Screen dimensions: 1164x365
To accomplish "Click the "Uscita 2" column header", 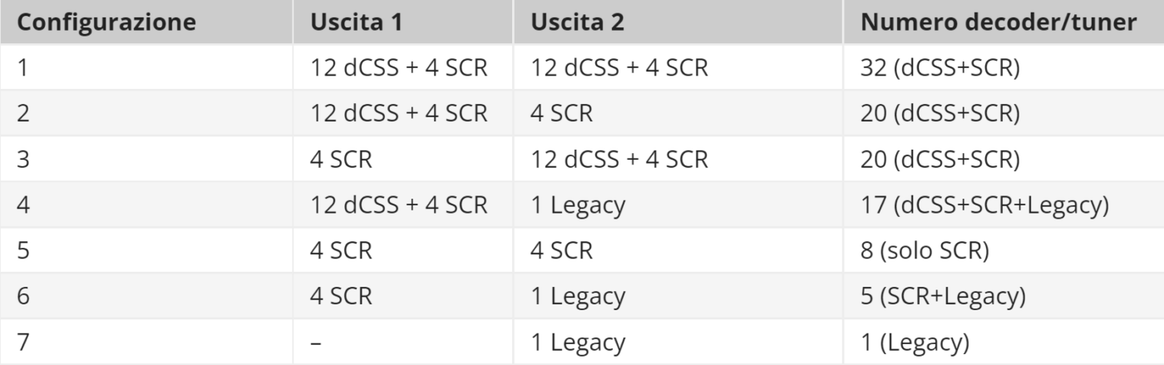I will tap(577, 22).
